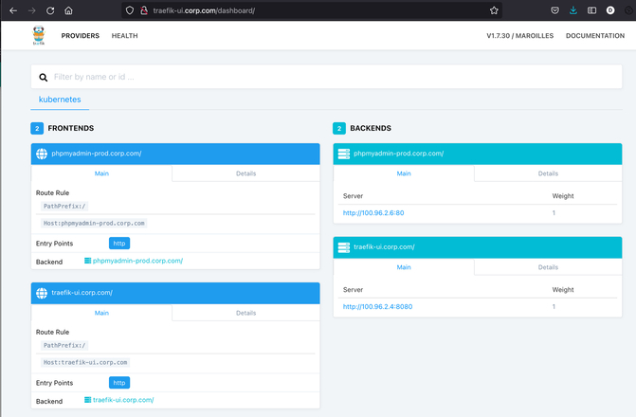The image size is (636, 417).
Task: Click the browser address bar URL
Action: point(204,10)
